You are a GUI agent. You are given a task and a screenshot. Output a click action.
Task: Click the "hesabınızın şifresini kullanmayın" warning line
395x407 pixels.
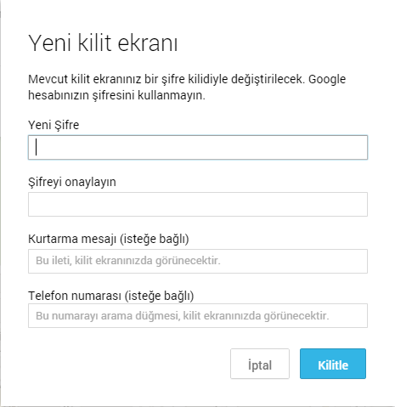point(116,95)
